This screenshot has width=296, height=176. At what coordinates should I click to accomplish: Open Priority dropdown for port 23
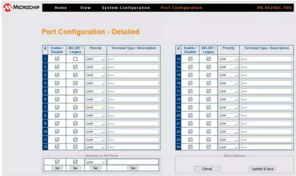tap(228, 140)
